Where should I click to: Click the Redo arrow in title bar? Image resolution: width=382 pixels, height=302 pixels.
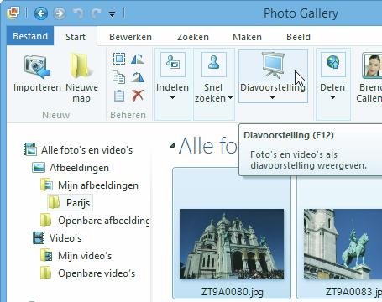pos(96,13)
